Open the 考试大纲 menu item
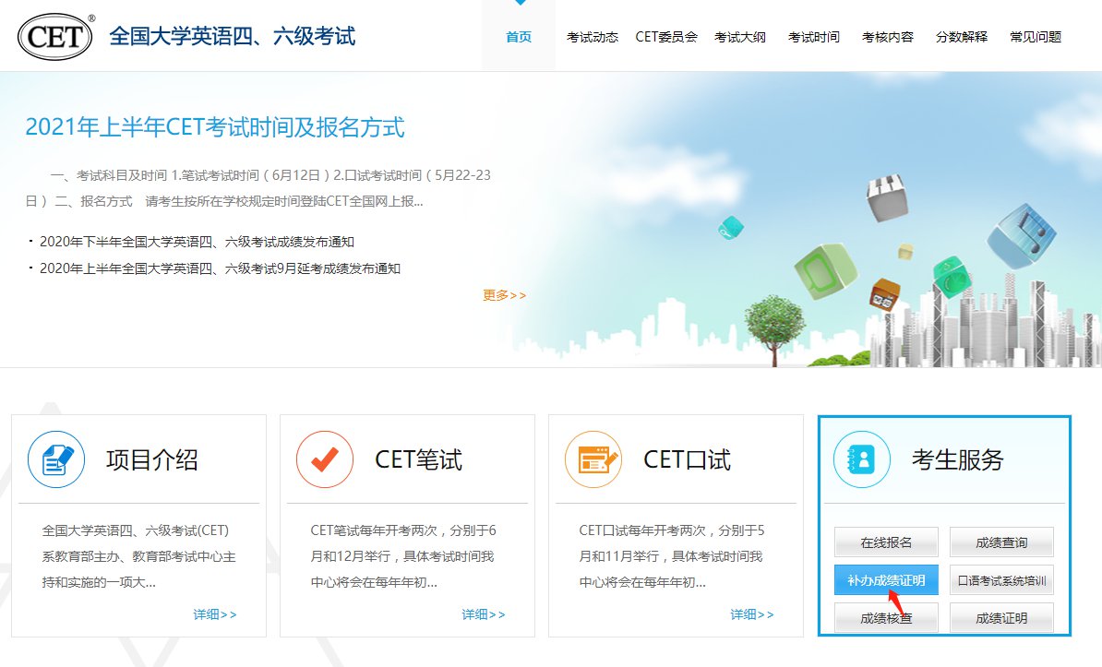 (x=740, y=37)
